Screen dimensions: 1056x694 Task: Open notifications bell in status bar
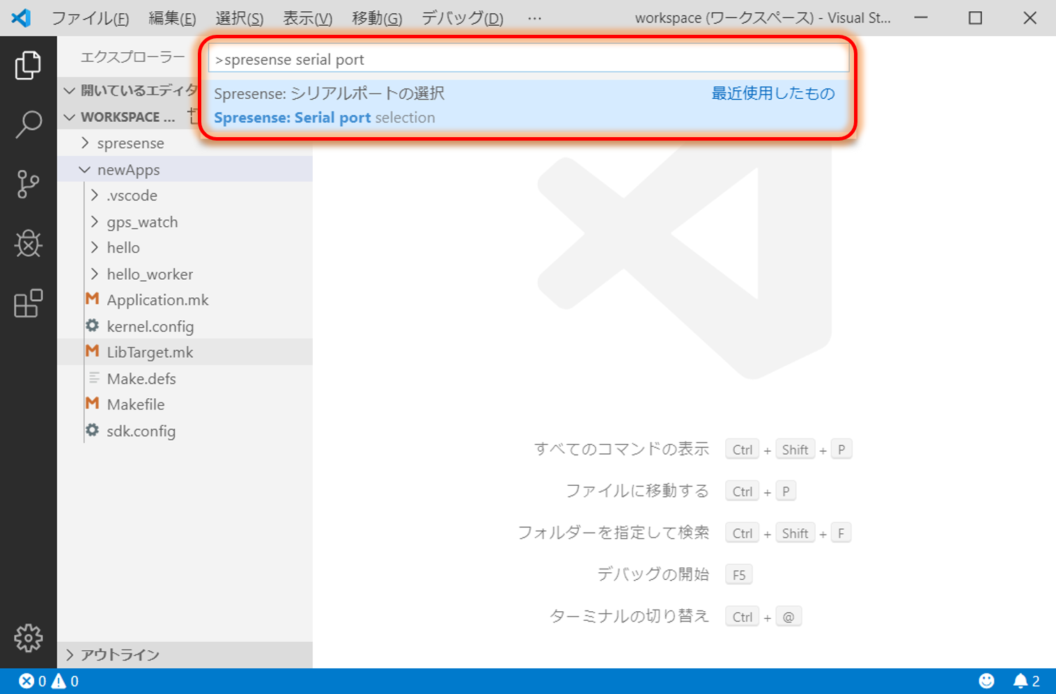[1025, 681]
